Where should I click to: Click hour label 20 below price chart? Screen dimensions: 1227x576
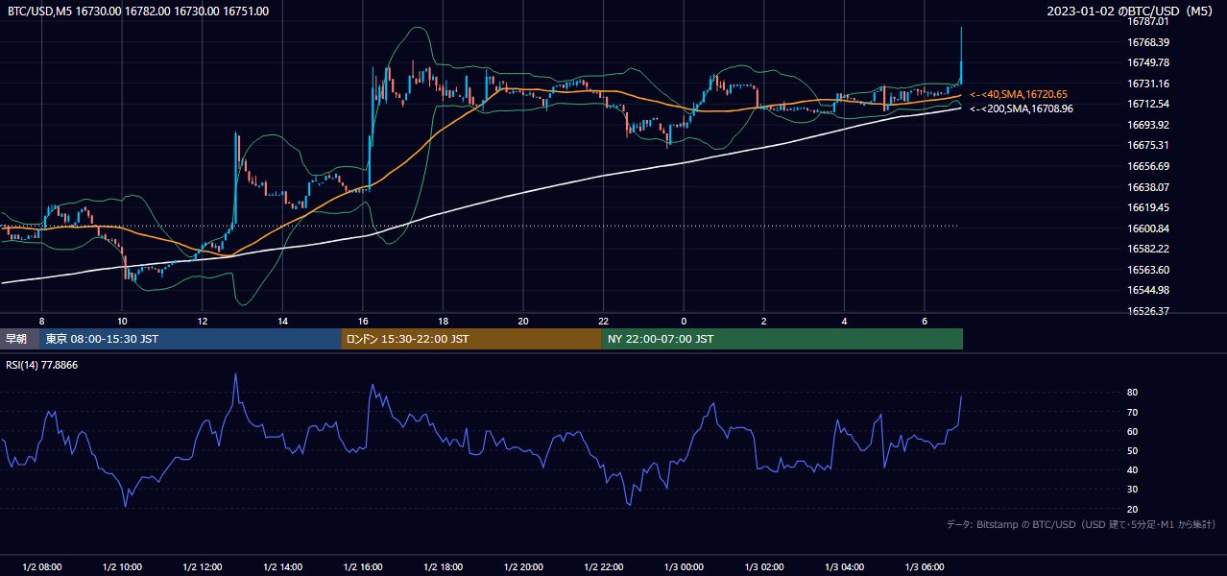click(x=523, y=320)
